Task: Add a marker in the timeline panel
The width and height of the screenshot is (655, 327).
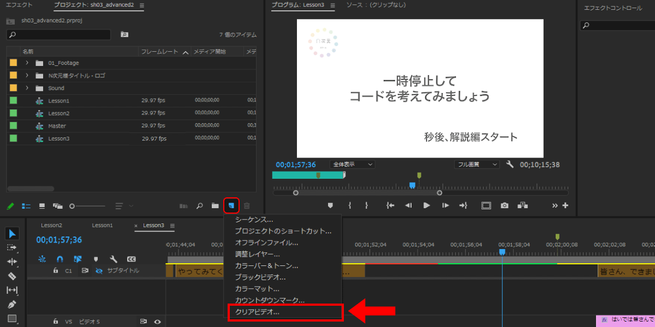Action: click(96, 259)
